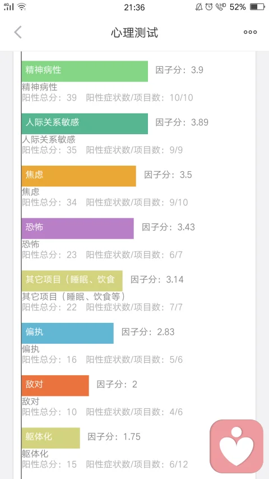
Task: Tap the blue 偏执 bar
Action: coord(68,334)
